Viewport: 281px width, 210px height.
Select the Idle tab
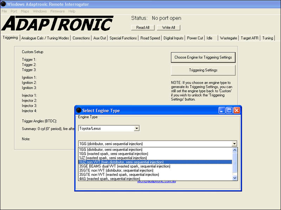click(x=211, y=38)
